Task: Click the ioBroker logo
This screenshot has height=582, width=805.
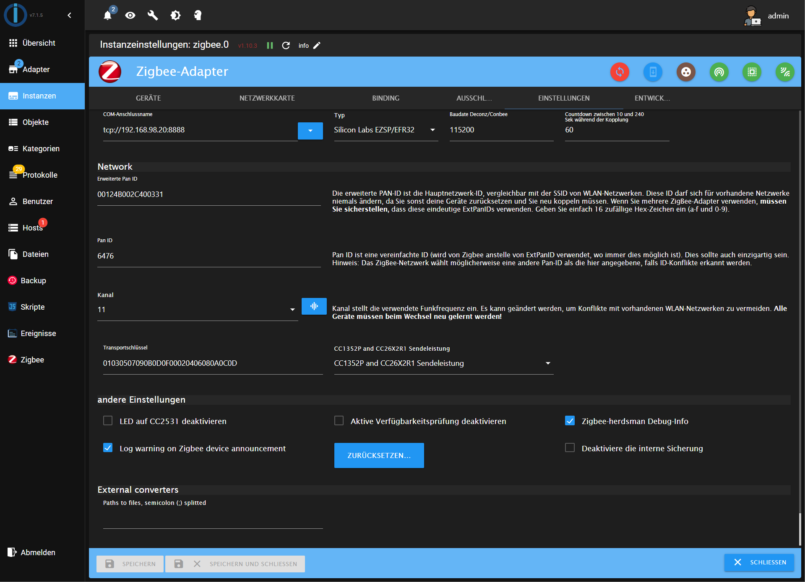Action: (16, 15)
